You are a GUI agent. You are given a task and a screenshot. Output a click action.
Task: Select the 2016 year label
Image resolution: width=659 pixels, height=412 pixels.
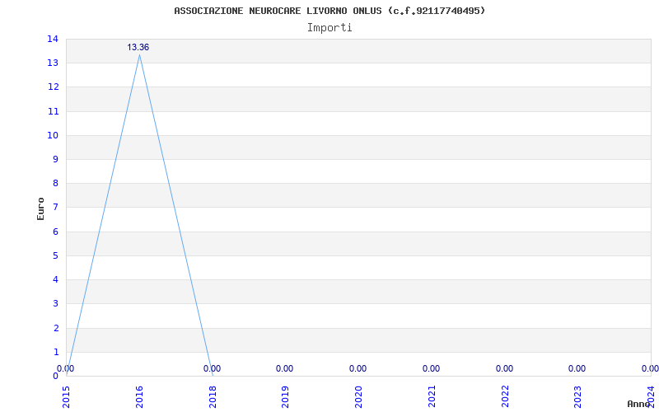tap(139, 397)
